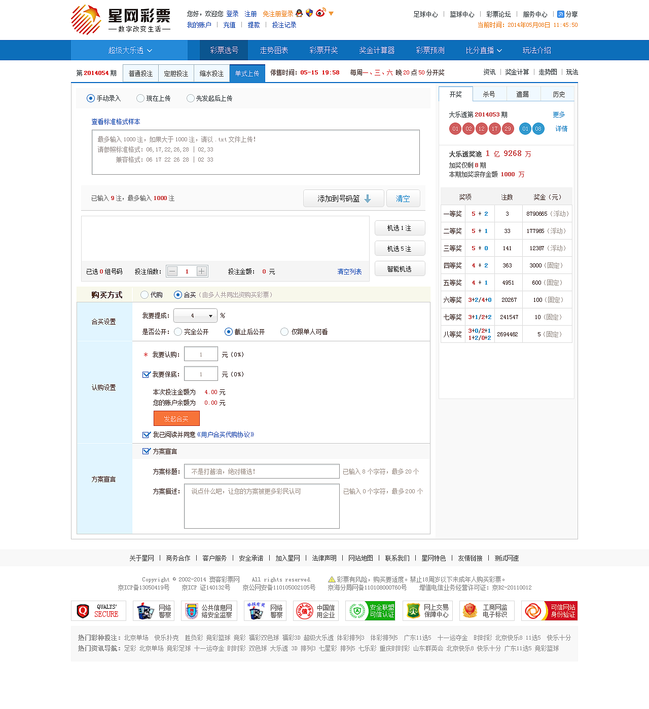Click 机选 5 注 button

(x=400, y=249)
